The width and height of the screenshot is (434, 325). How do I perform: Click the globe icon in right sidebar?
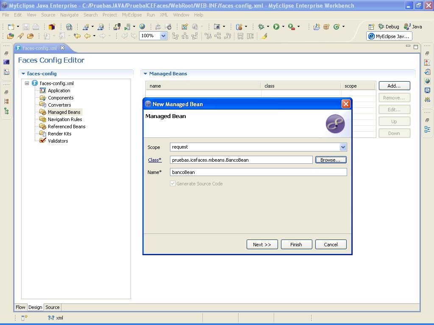click(x=427, y=81)
